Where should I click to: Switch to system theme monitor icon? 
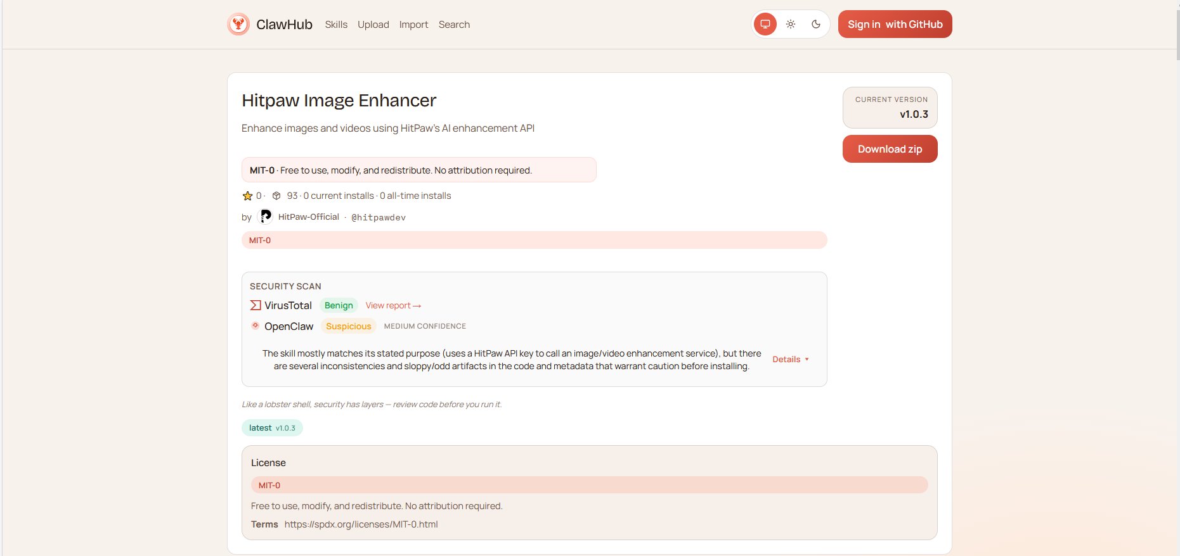[x=765, y=24]
